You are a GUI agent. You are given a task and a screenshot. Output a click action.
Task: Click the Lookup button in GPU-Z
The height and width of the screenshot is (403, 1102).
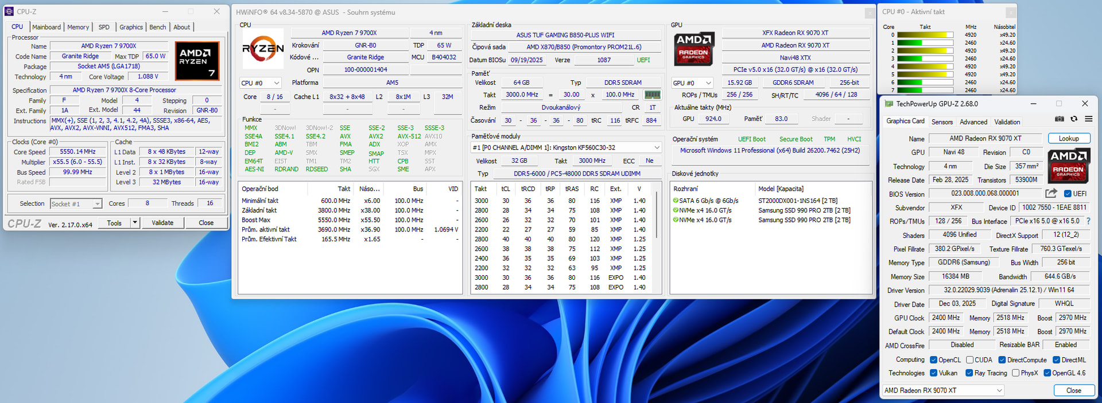point(1068,139)
